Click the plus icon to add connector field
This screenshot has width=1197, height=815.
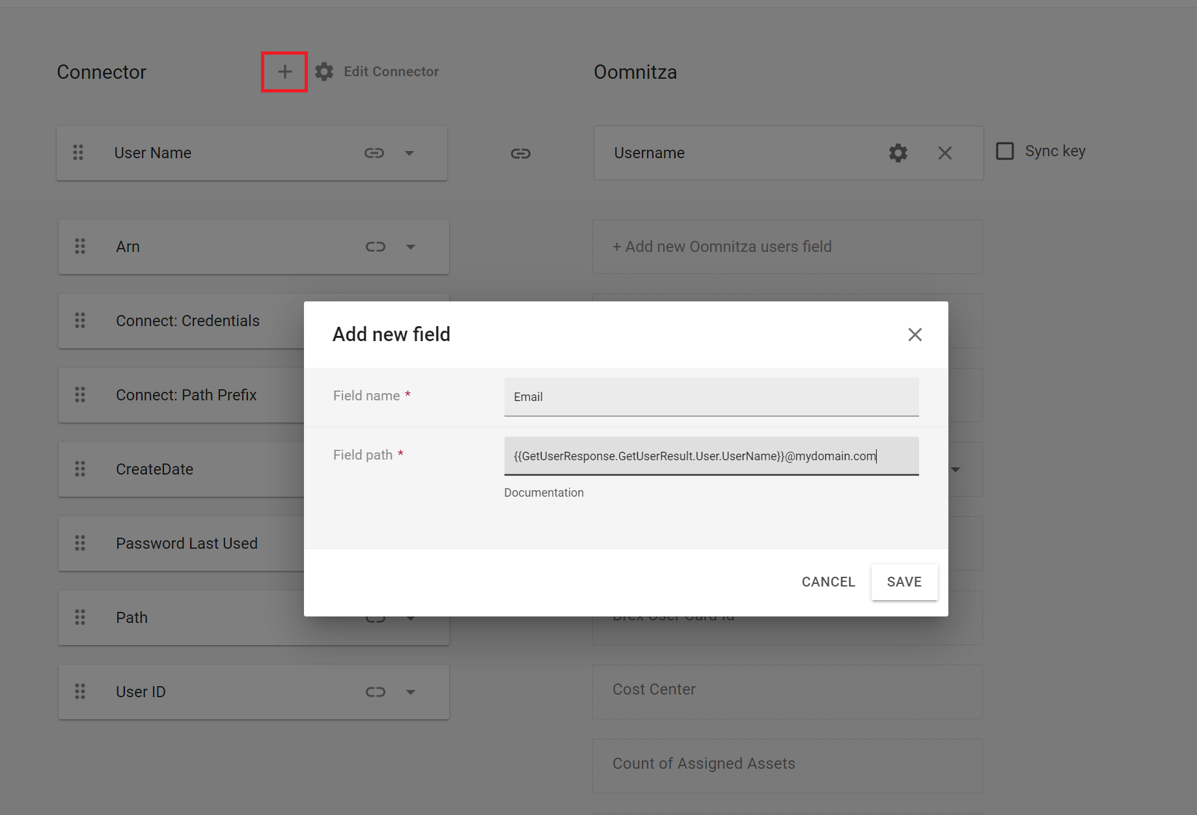[284, 72]
